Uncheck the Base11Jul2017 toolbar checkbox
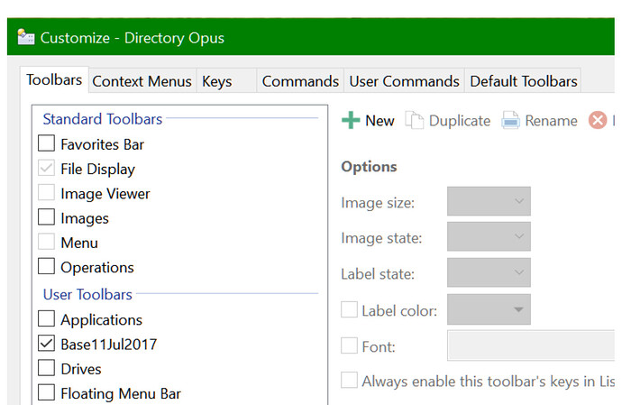This screenshot has width=622, height=405. (46, 344)
